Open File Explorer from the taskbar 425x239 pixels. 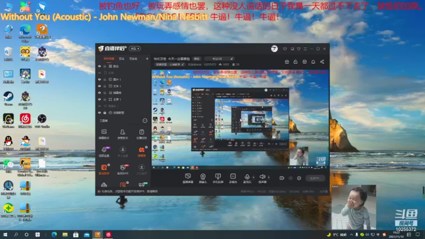(65, 234)
